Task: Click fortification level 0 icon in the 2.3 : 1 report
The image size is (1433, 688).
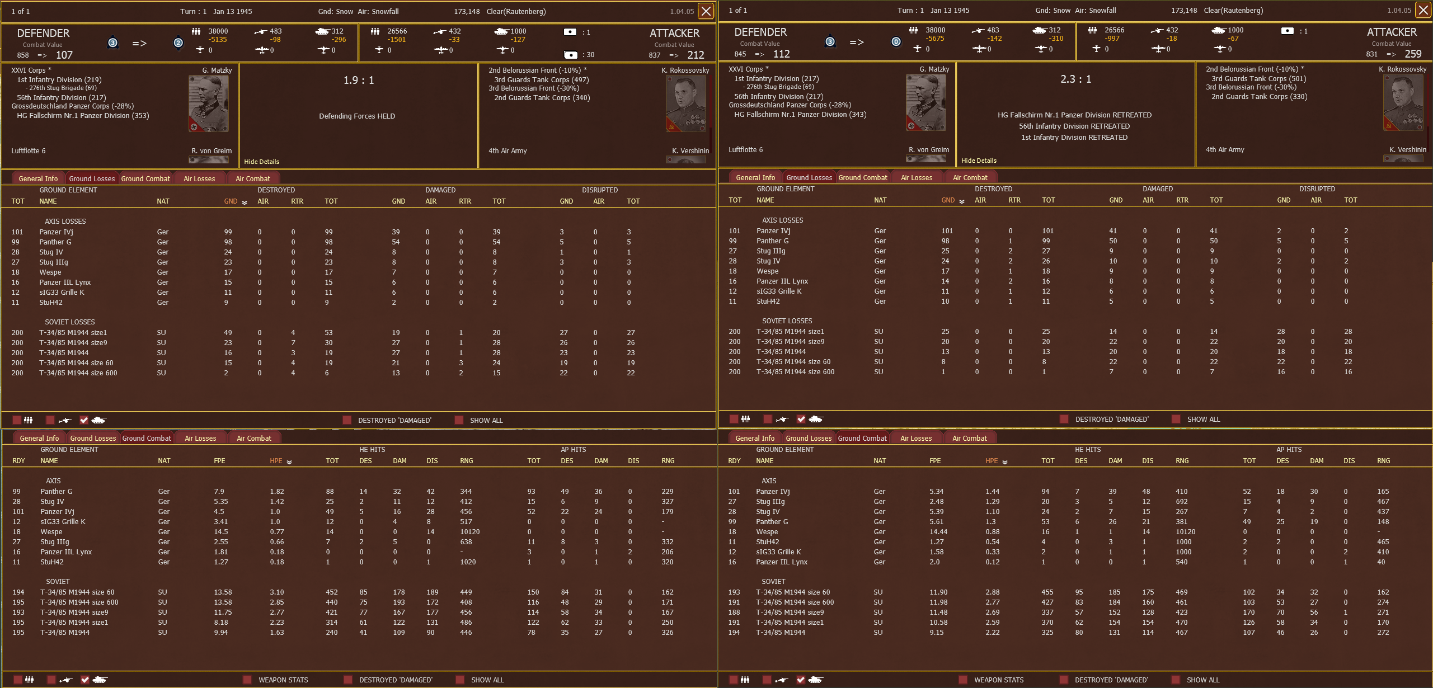Action: 896,42
